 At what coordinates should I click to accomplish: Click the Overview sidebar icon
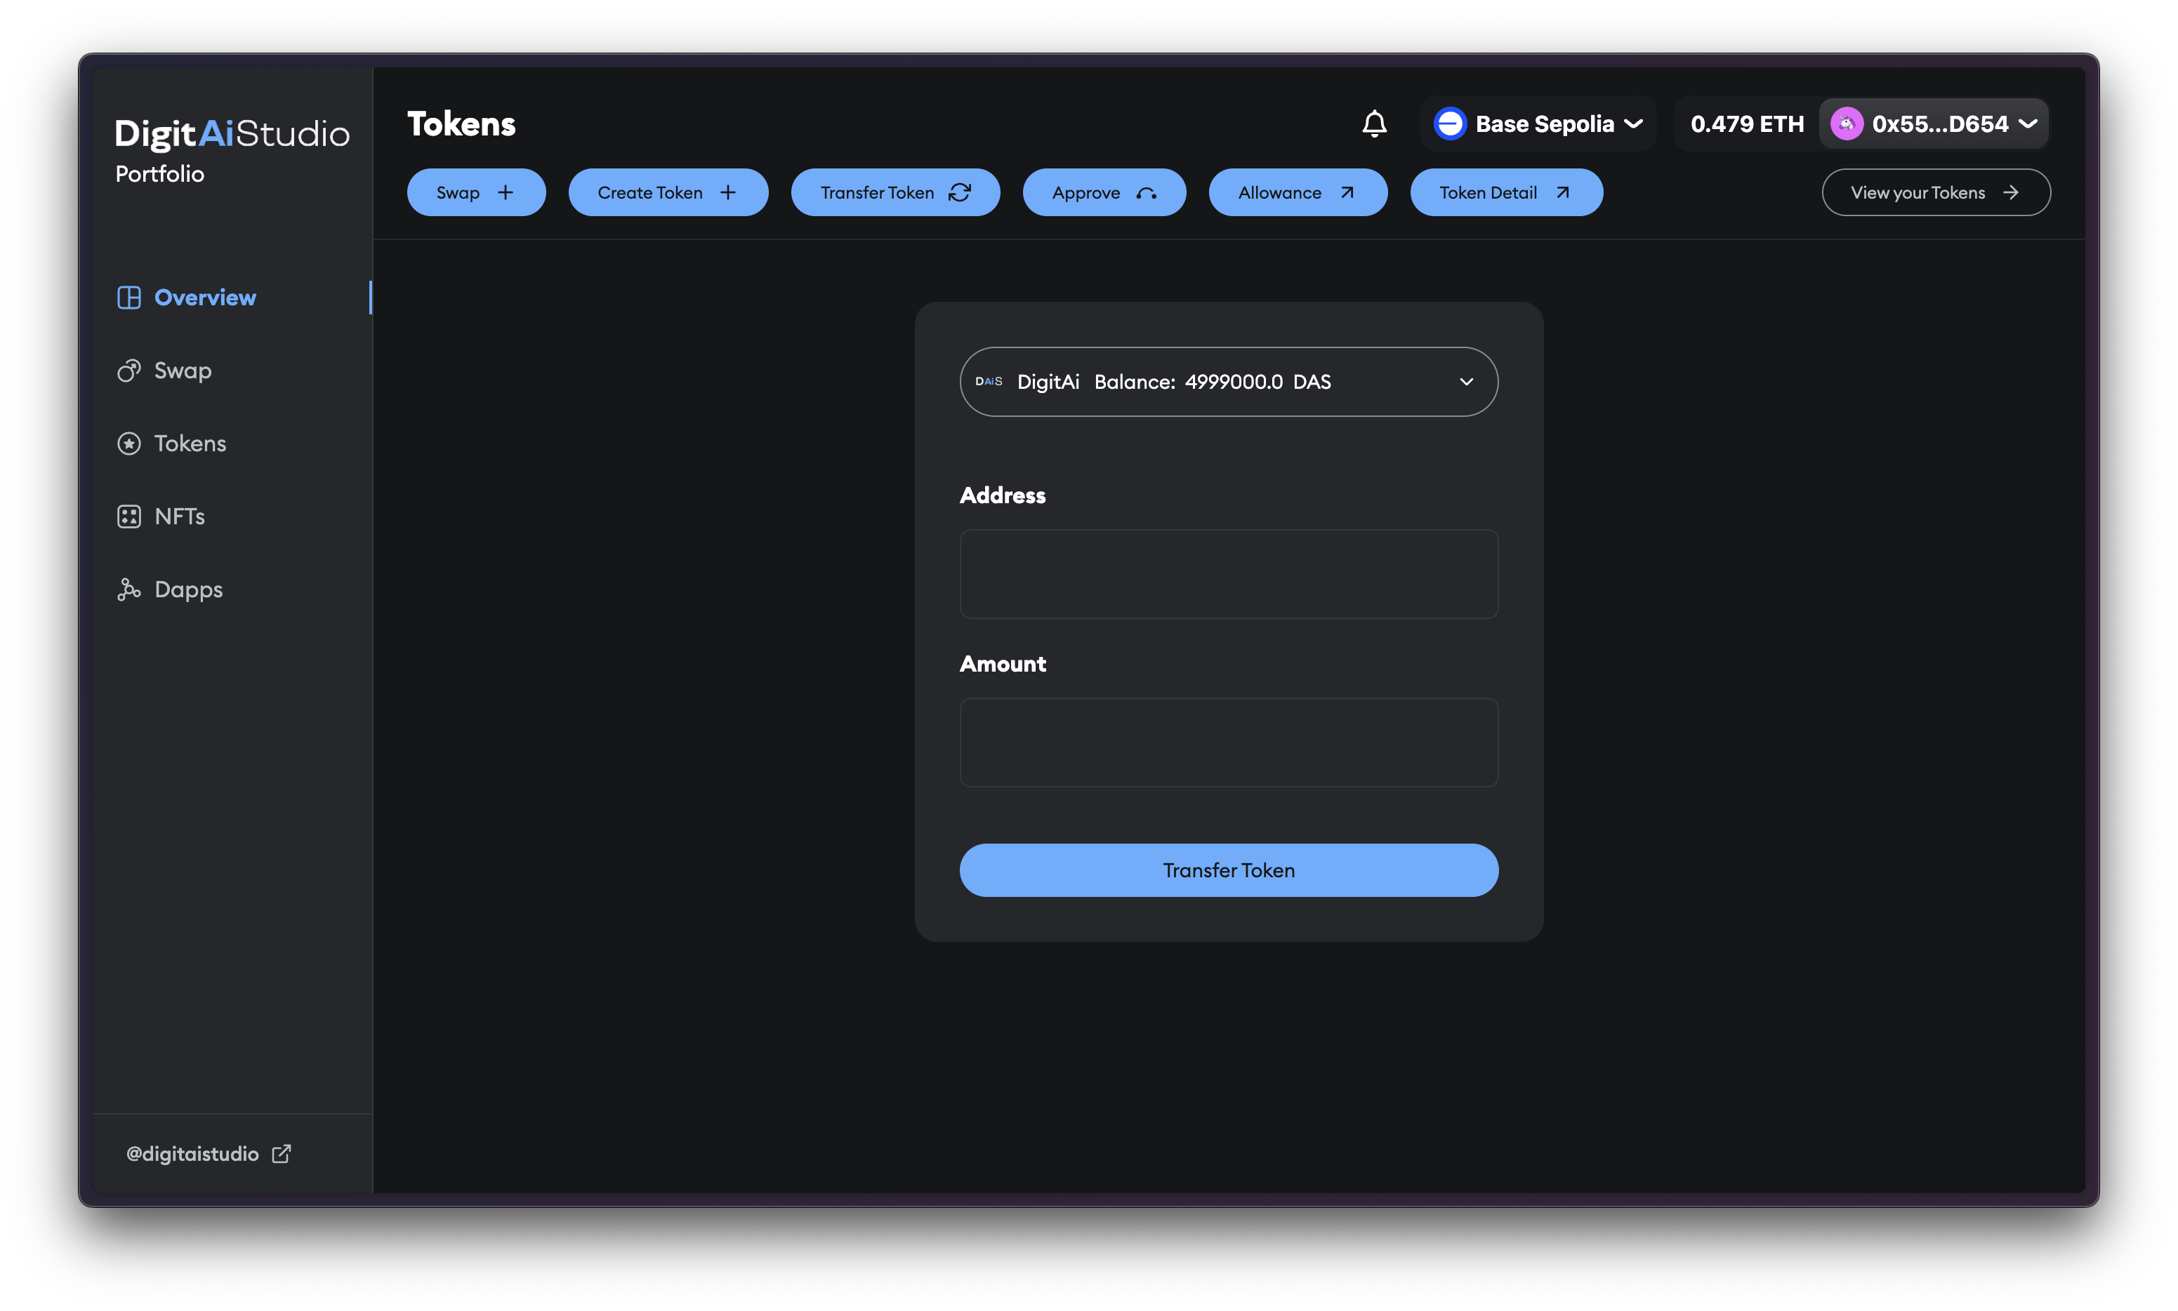click(x=129, y=298)
